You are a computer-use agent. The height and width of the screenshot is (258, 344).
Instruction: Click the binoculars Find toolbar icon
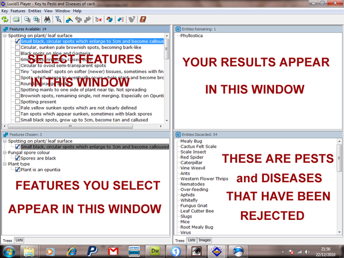tap(47, 19)
